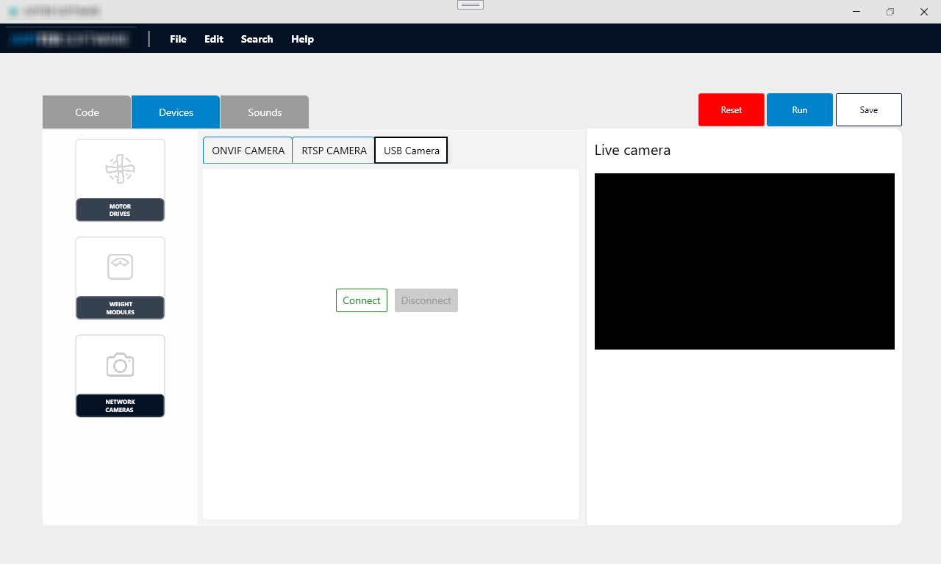The width and height of the screenshot is (941, 564).
Task: Click the Network Cameras label bar
Action: 120,405
